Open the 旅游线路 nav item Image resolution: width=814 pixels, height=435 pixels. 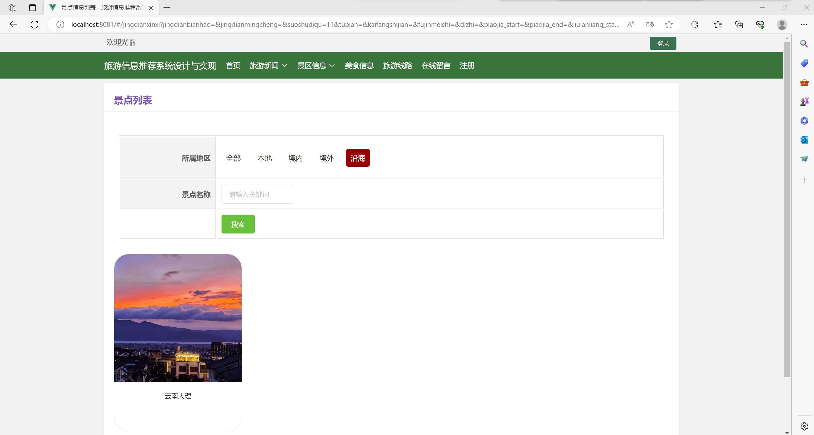click(397, 65)
